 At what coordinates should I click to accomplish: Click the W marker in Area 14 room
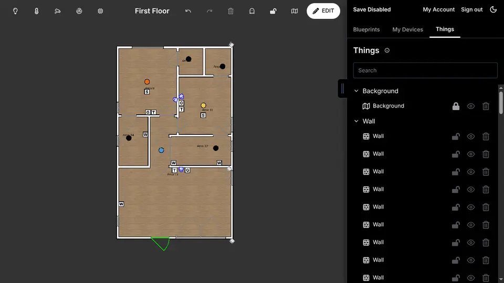pos(145,135)
